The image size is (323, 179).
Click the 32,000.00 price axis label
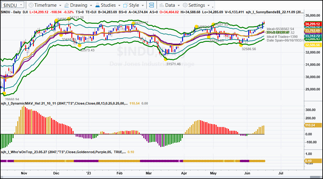click(x=313, y=52)
